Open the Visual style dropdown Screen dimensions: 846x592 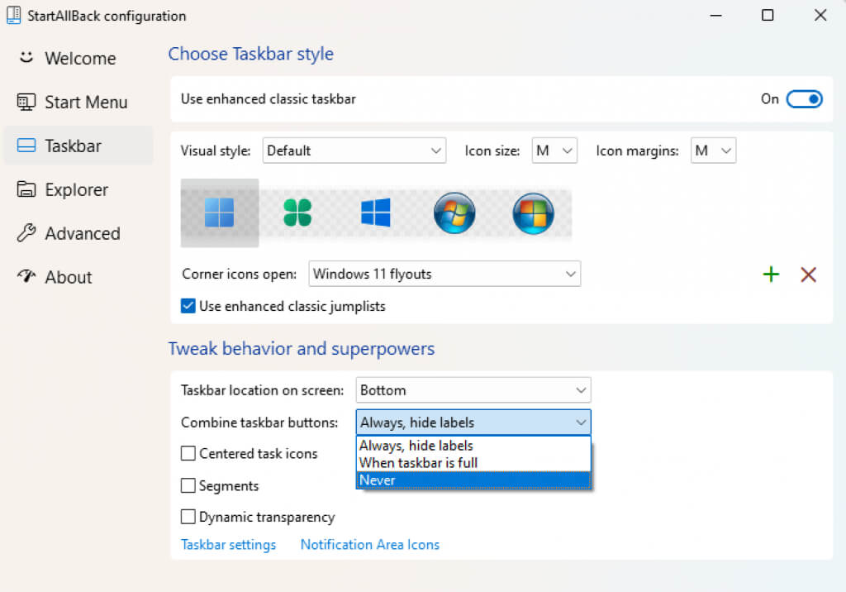[x=354, y=150]
